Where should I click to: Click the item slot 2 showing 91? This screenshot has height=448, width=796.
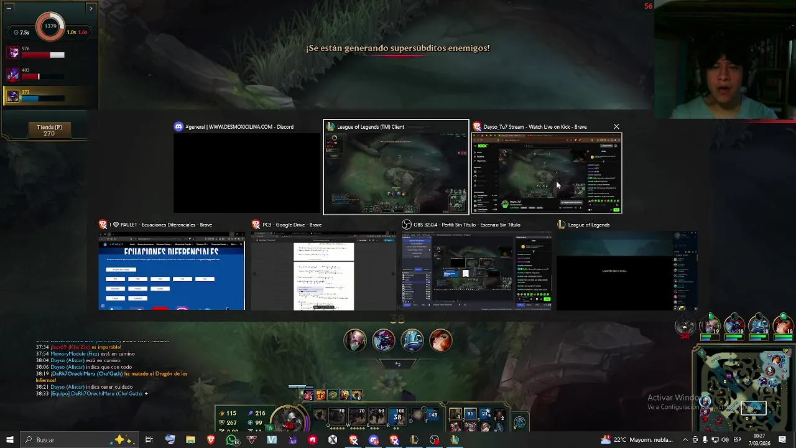tap(471, 414)
